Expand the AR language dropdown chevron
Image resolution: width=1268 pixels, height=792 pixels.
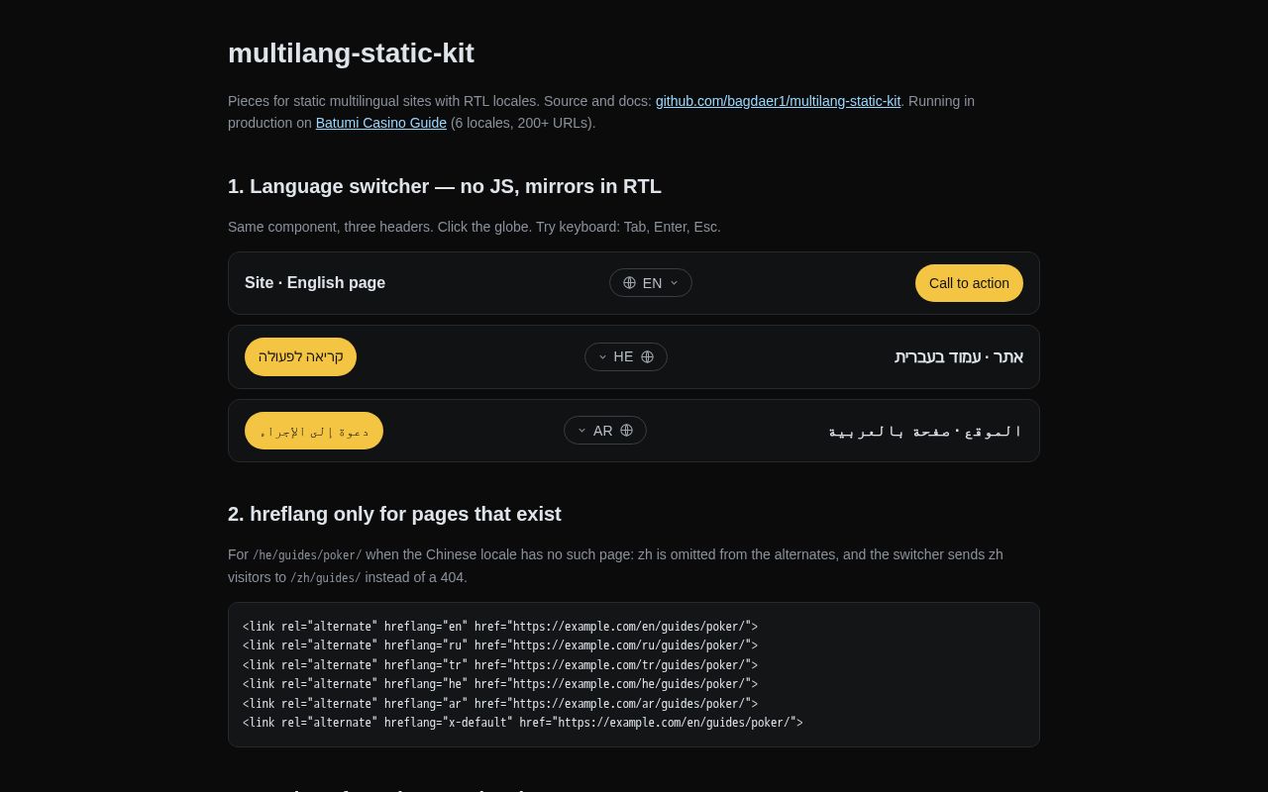pos(581,431)
